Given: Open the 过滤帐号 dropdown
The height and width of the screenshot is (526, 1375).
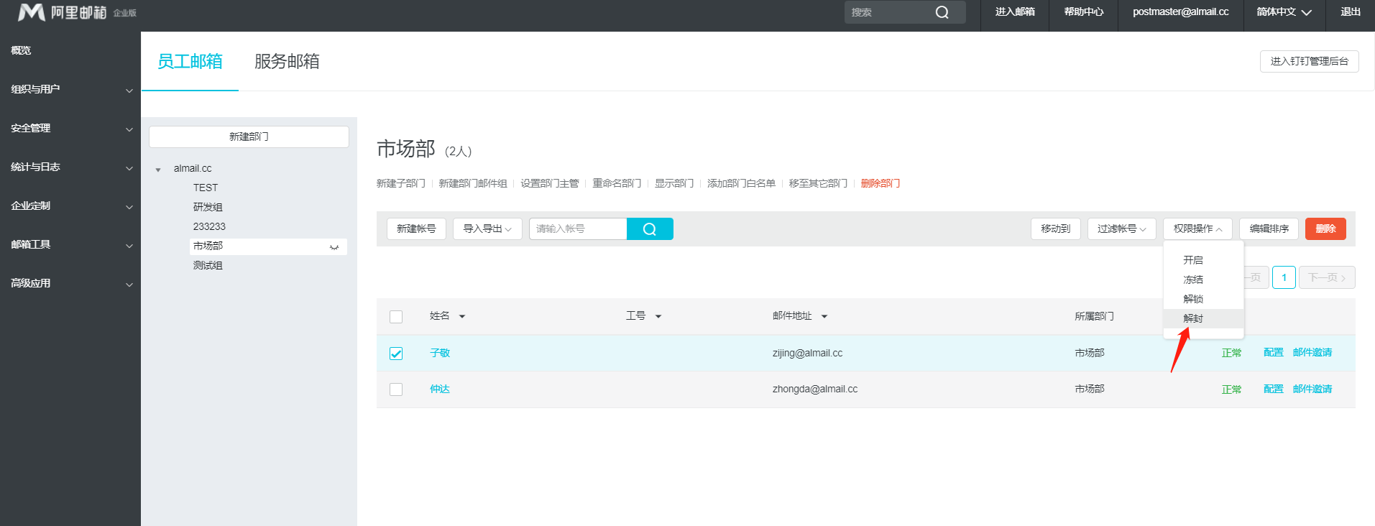Looking at the screenshot, I should pos(1121,229).
